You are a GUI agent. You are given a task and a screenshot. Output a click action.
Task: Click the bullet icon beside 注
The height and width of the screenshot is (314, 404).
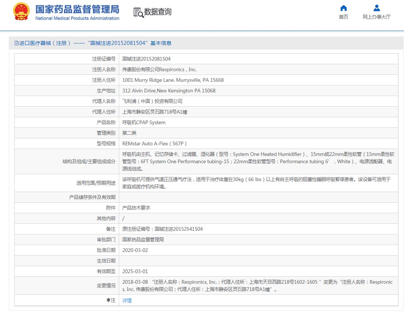[x=108, y=300]
